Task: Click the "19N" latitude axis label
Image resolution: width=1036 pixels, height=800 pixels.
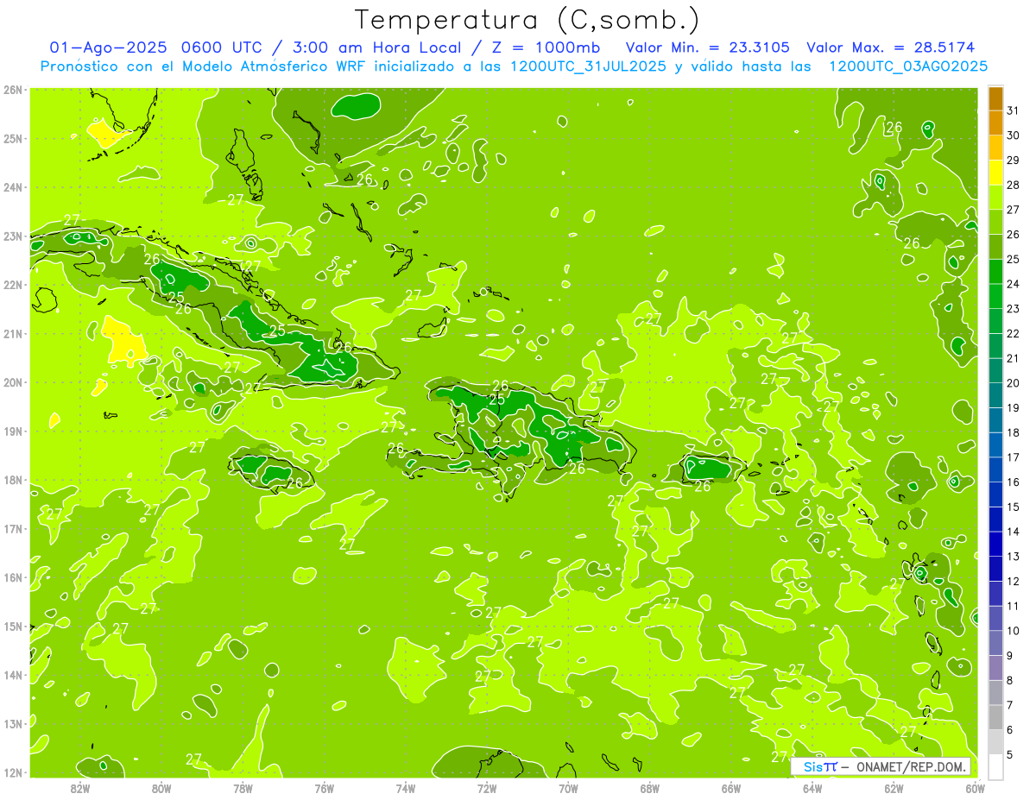Action: tap(13, 431)
